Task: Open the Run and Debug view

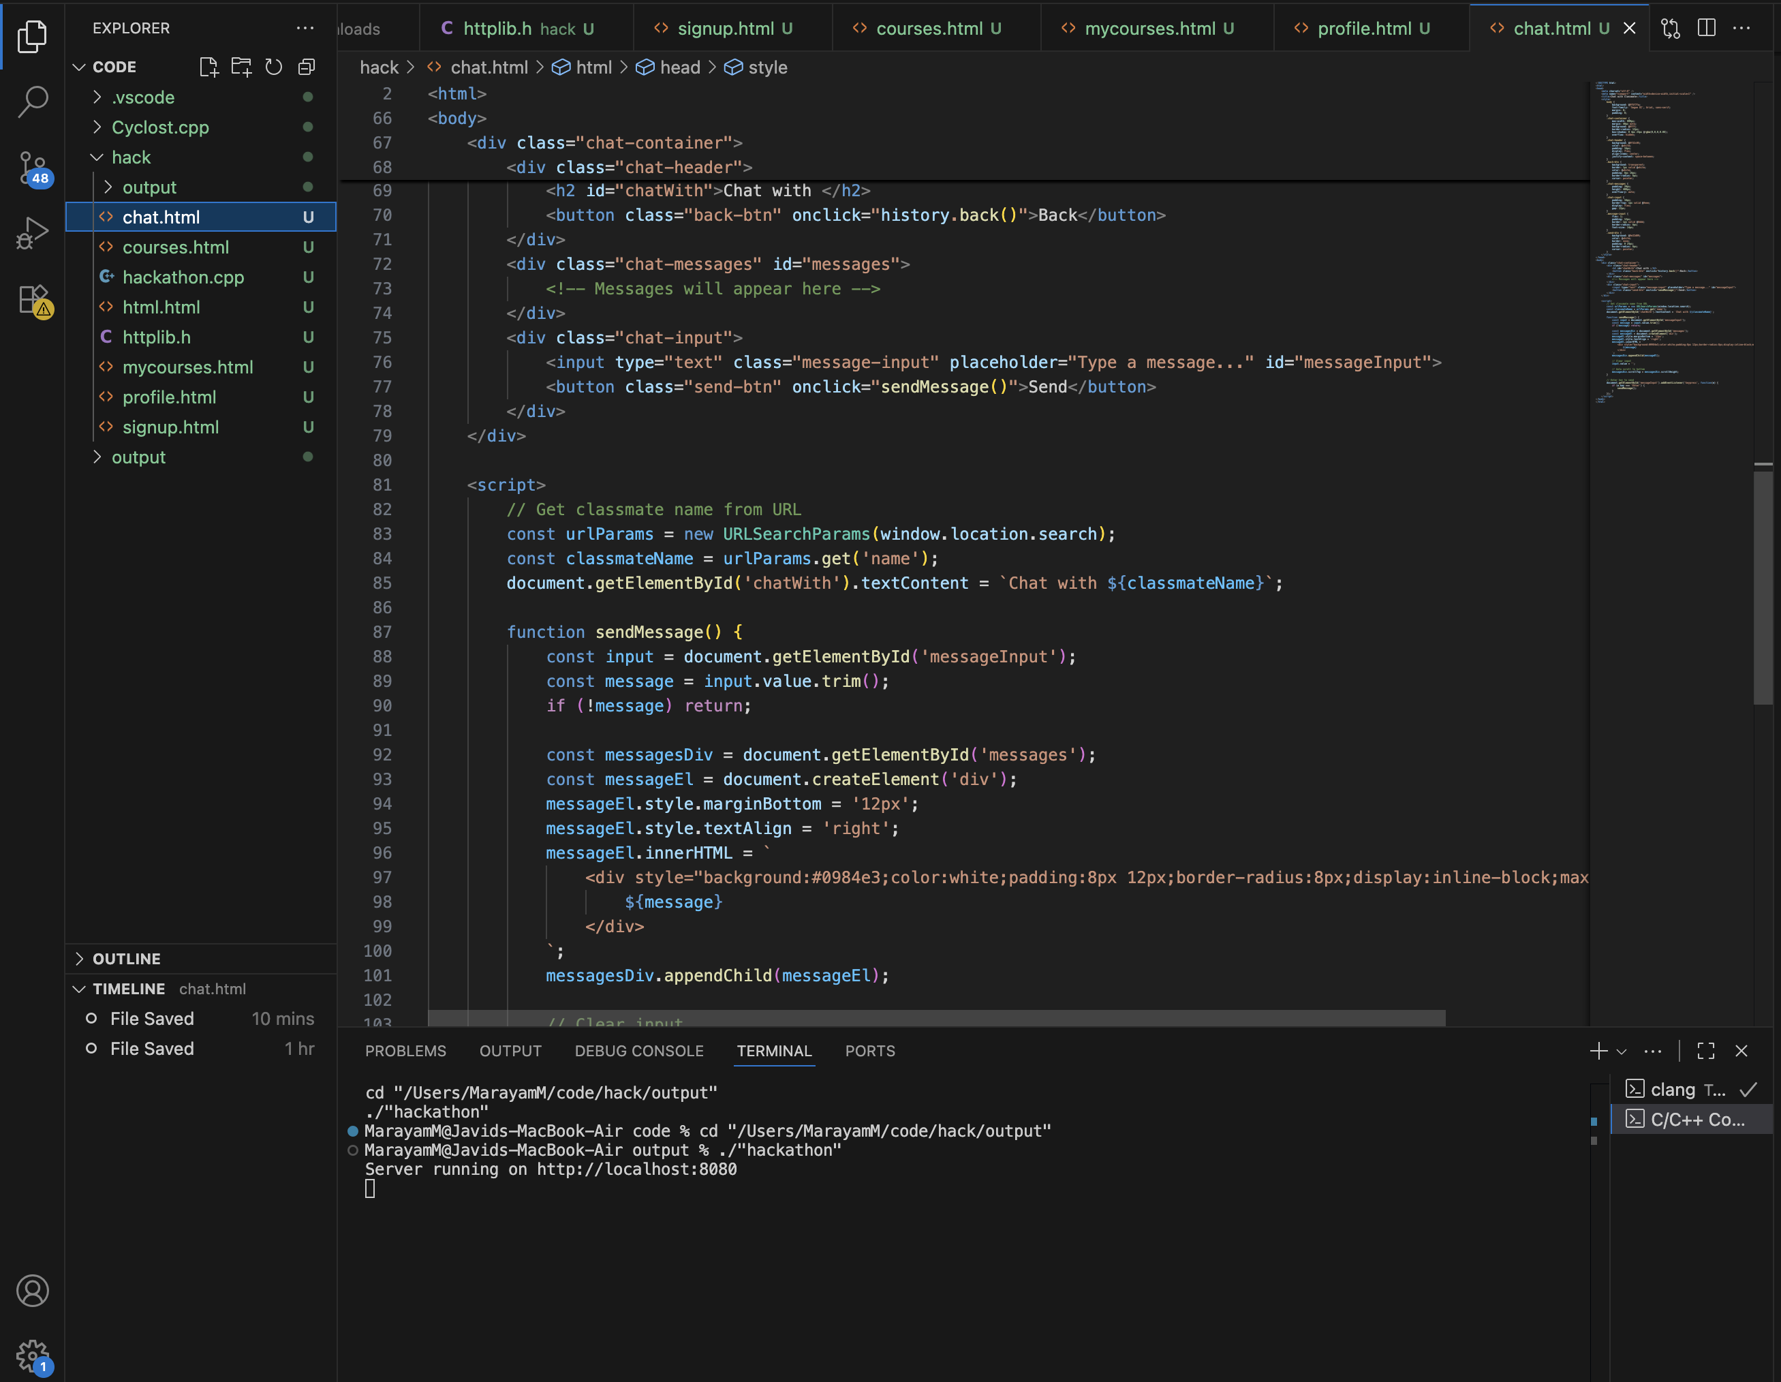Action: pyautogui.click(x=33, y=233)
